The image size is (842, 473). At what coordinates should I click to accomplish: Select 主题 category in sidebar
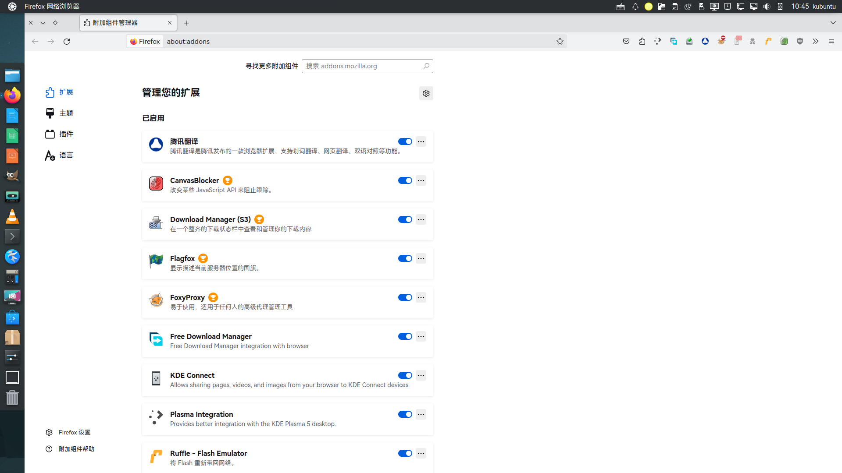[59, 113]
